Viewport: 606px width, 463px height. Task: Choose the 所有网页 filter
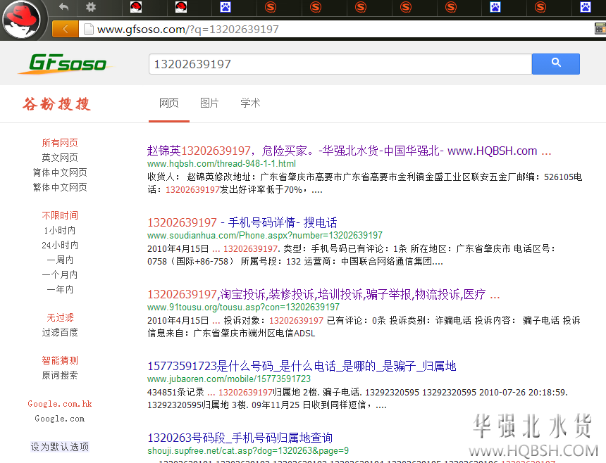tap(60, 143)
